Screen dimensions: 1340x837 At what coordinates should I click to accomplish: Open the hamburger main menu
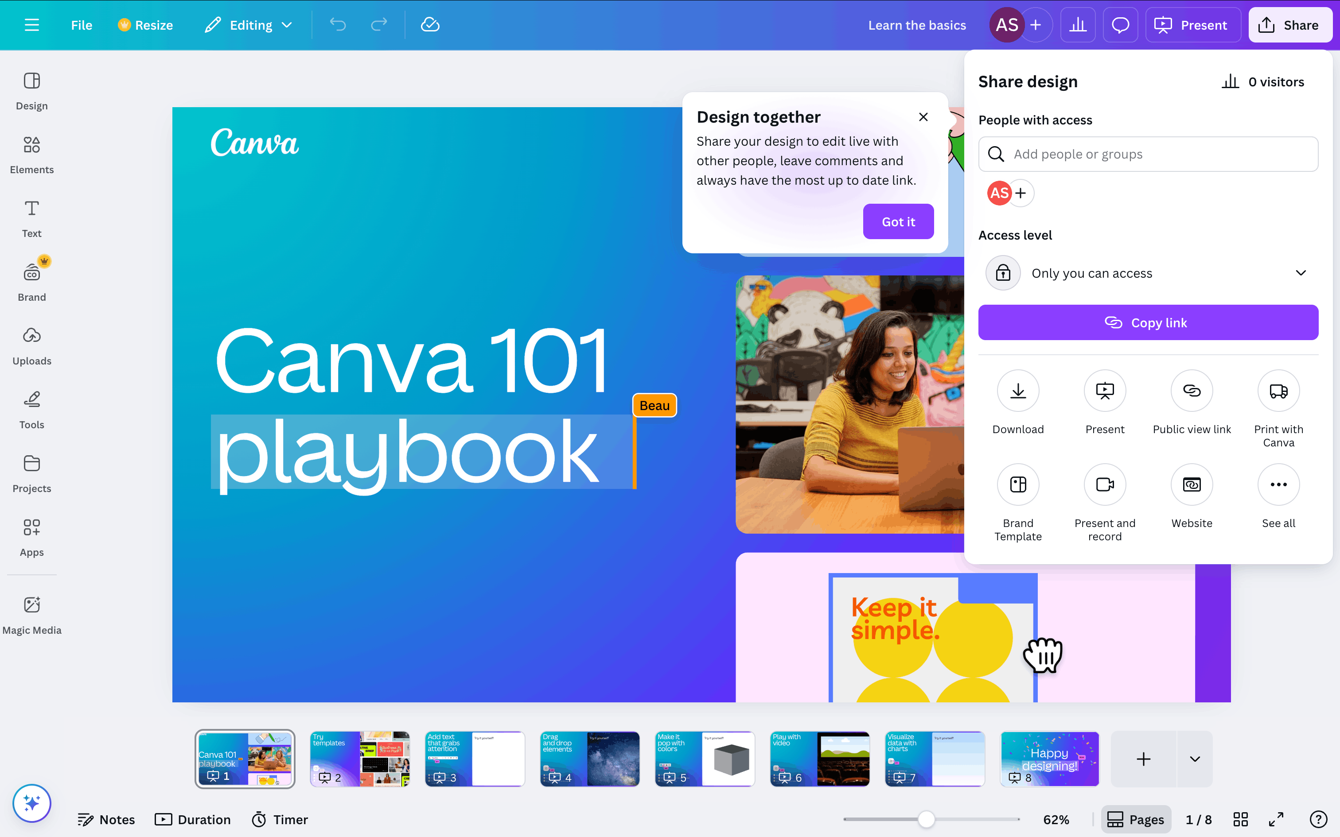tap(31, 25)
